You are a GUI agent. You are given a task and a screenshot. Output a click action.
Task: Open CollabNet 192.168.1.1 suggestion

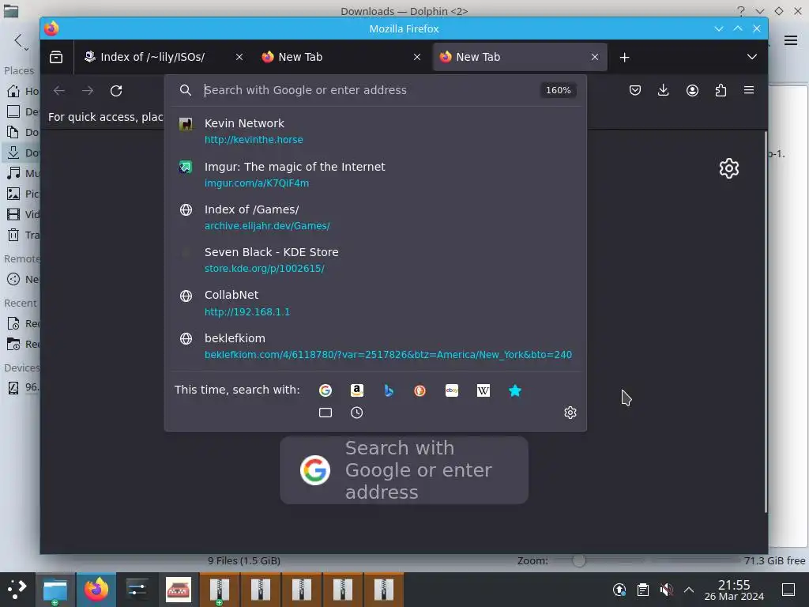[375, 303]
